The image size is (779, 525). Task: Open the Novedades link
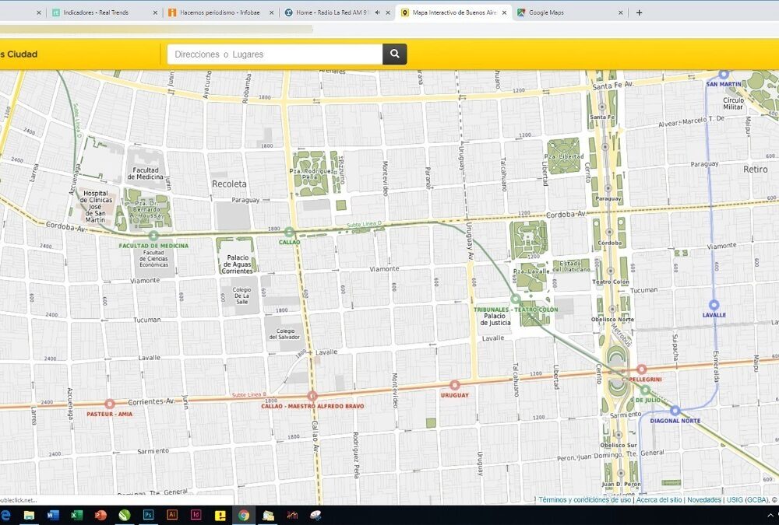click(x=704, y=499)
